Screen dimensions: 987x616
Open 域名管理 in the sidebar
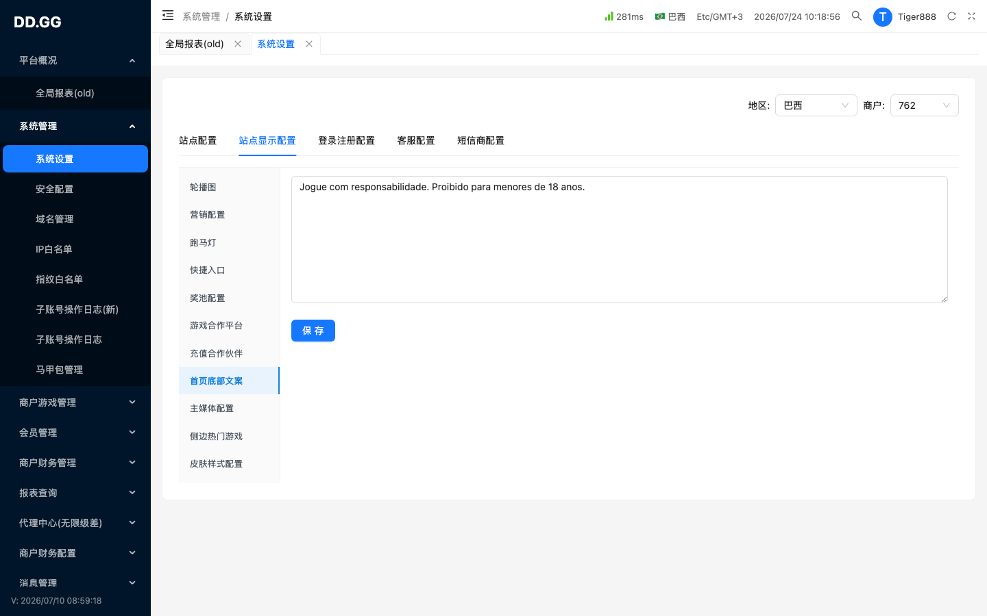pos(75,219)
